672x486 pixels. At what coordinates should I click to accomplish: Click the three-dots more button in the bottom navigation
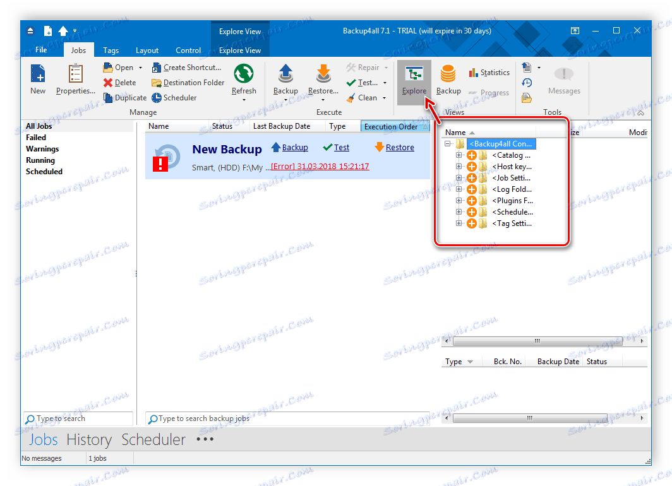click(205, 439)
